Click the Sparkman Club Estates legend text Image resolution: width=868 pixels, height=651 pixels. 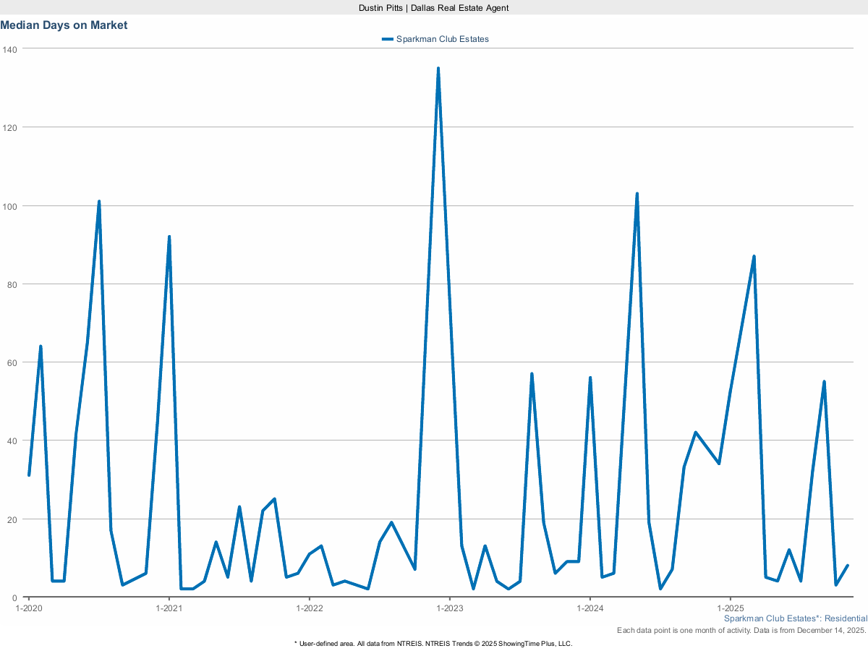(441, 39)
